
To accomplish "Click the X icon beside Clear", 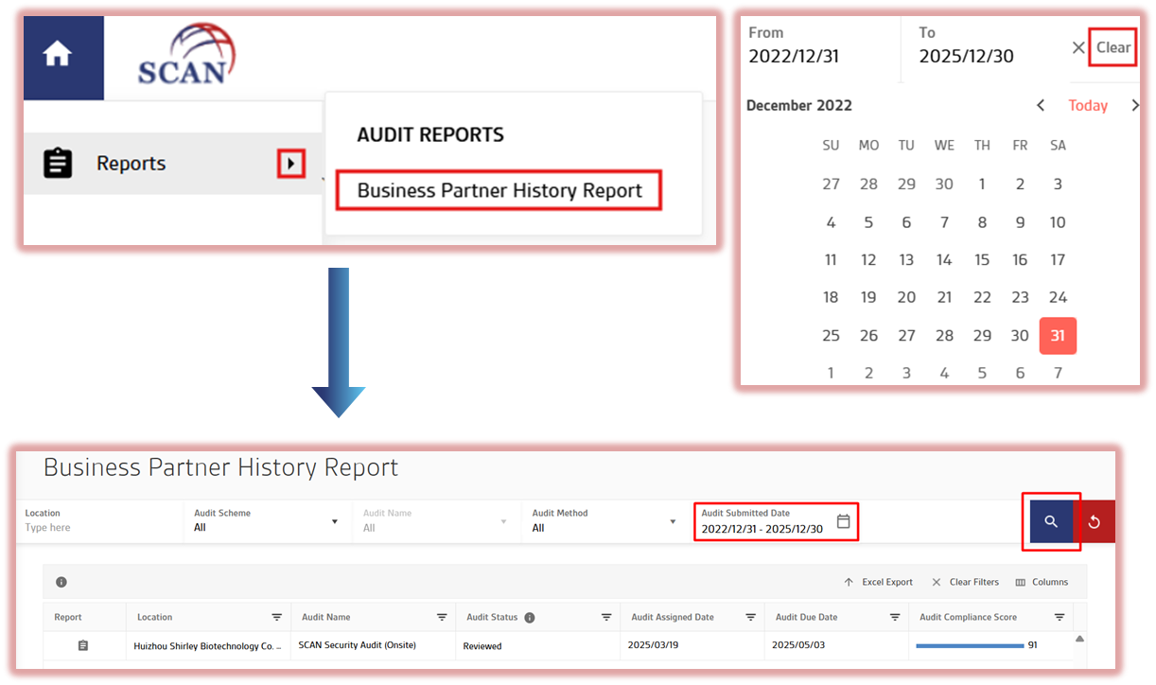I will [x=1077, y=47].
